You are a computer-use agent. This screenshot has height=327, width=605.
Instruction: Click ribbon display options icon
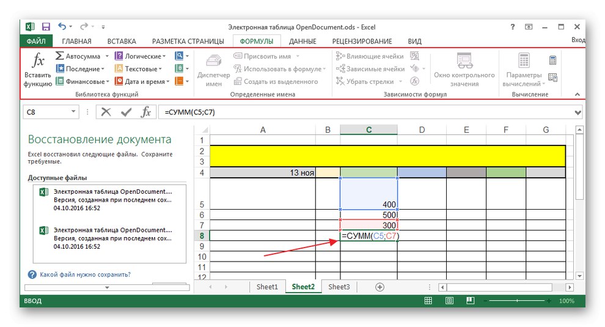pyautogui.click(x=529, y=27)
